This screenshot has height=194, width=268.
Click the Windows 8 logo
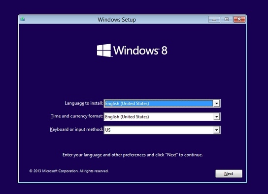[x=132, y=50]
